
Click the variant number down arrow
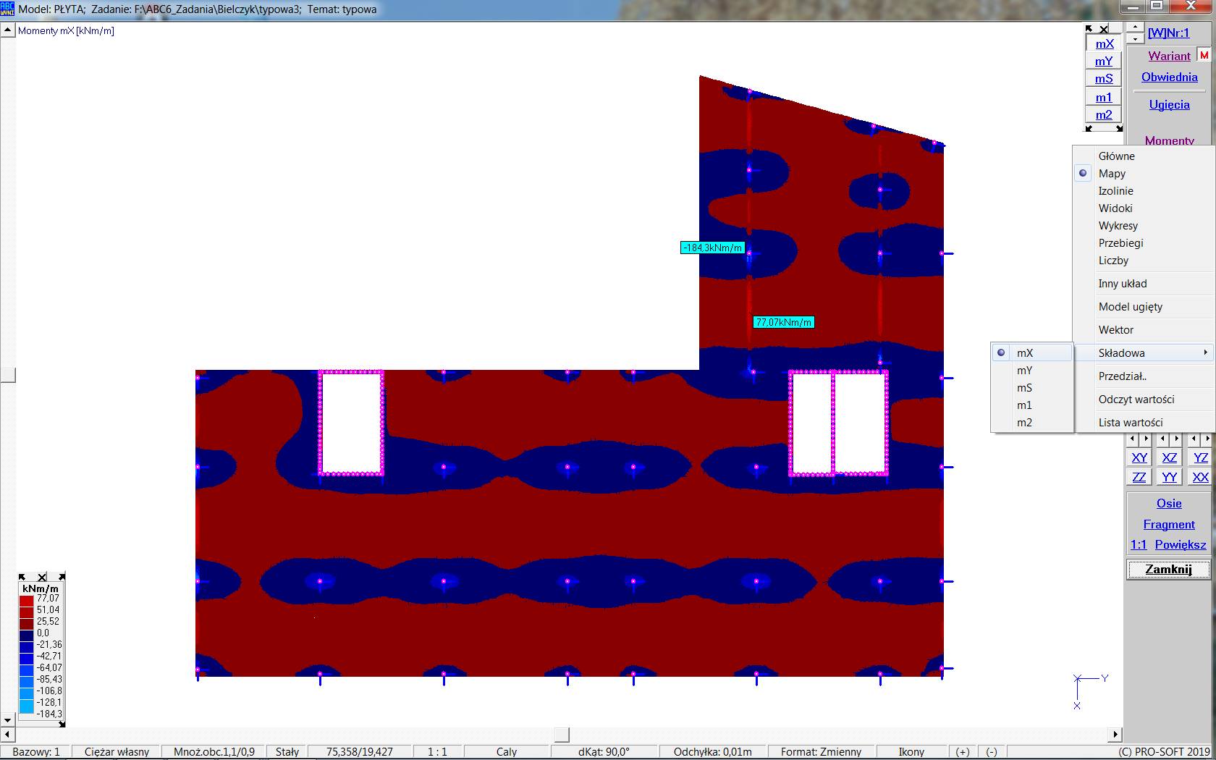click(1134, 38)
